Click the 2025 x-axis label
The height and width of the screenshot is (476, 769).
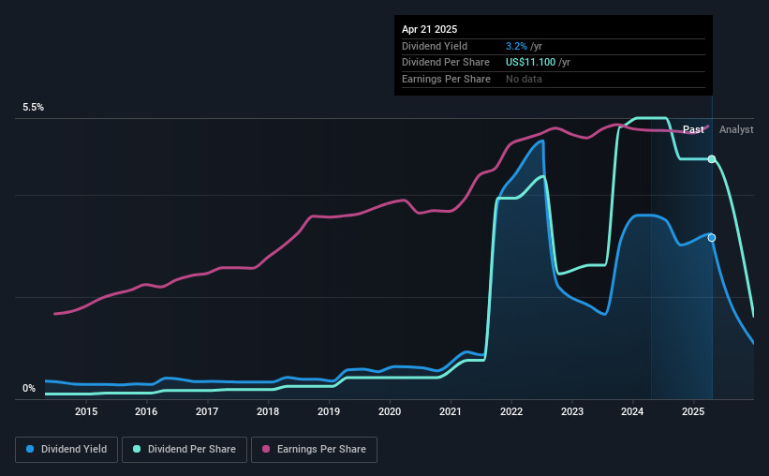693,411
